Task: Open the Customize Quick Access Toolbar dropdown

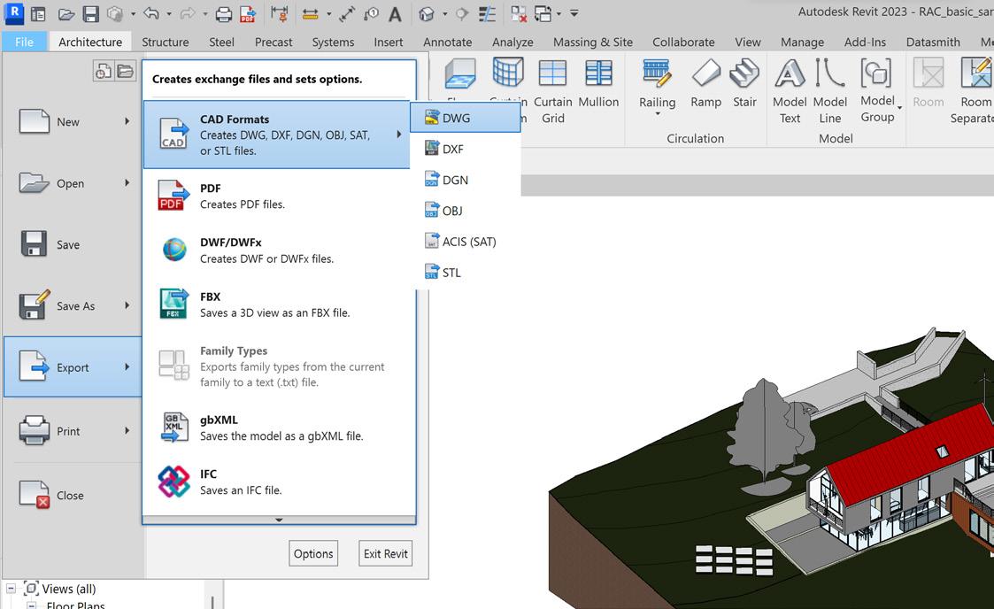Action: point(574,13)
